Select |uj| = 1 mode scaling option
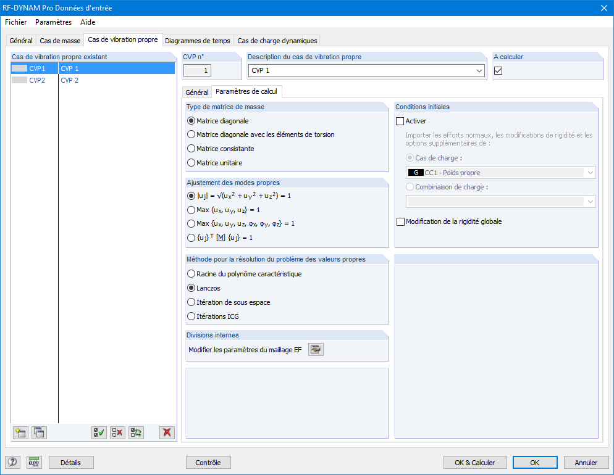 point(239,196)
